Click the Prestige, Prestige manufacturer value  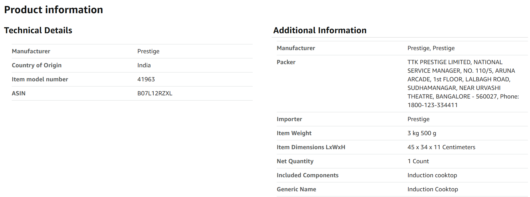click(x=431, y=48)
